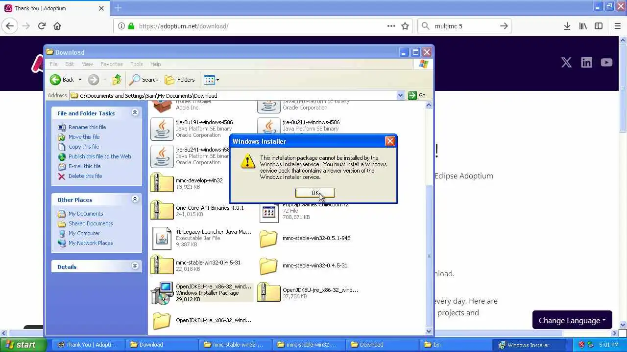Screen dimensions: 627x352
Task: Open the browser Library icon
Action: click(583, 26)
